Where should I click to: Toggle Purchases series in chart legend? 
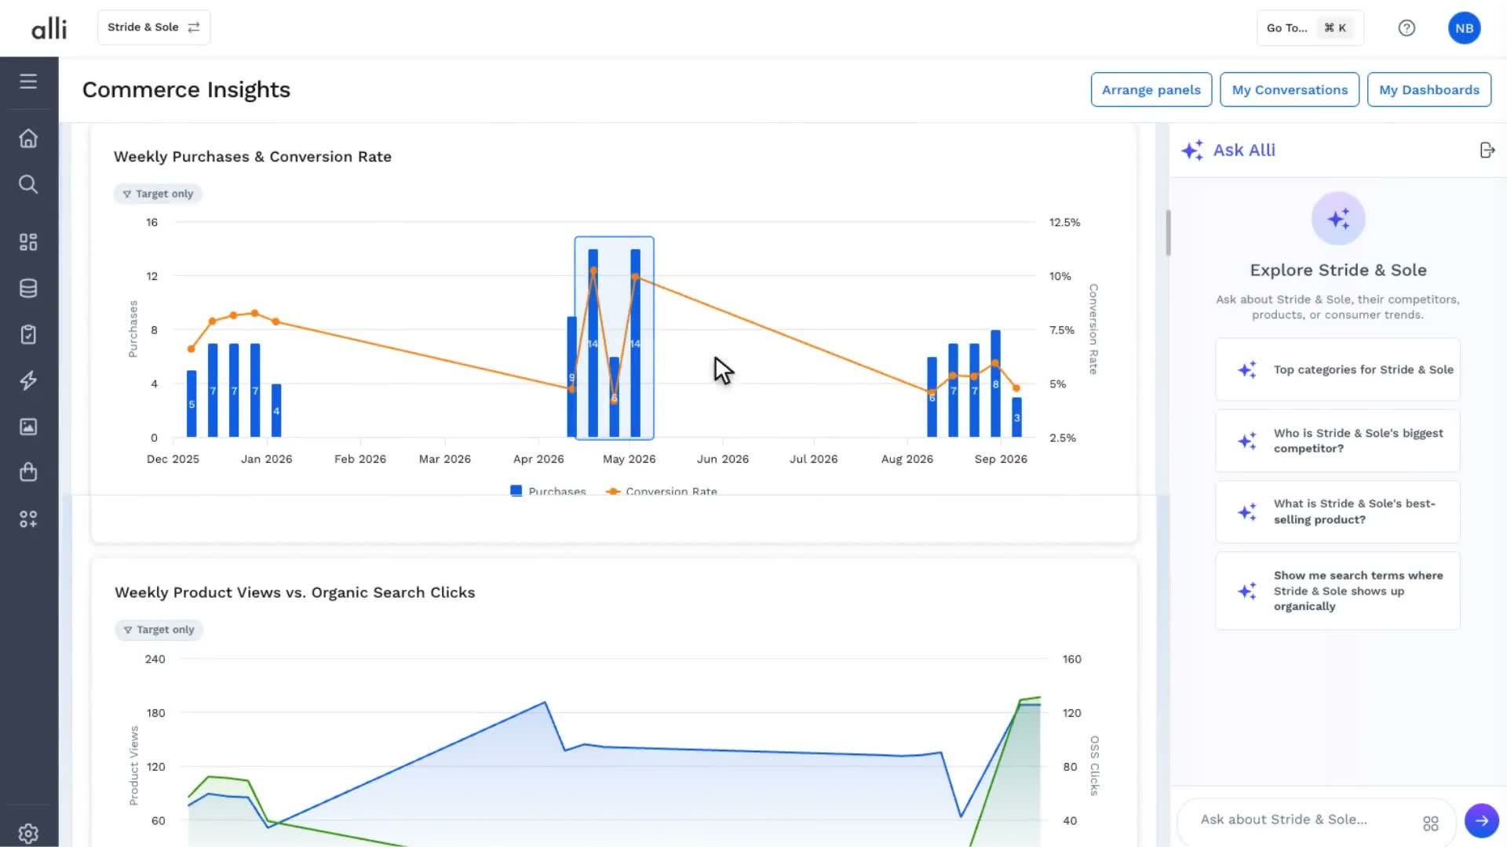click(x=548, y=491)
